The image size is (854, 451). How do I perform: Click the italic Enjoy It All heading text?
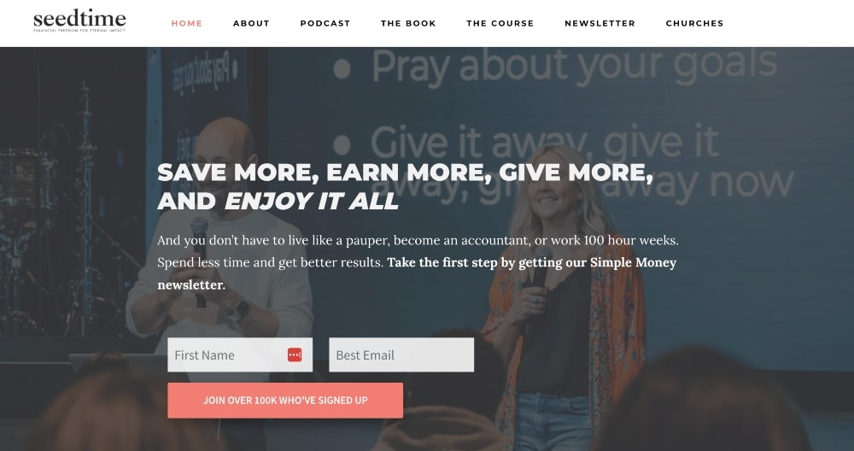click(312, 201)
